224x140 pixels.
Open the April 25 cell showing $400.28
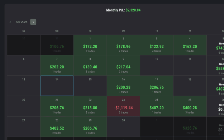click(x=190, y=106)
